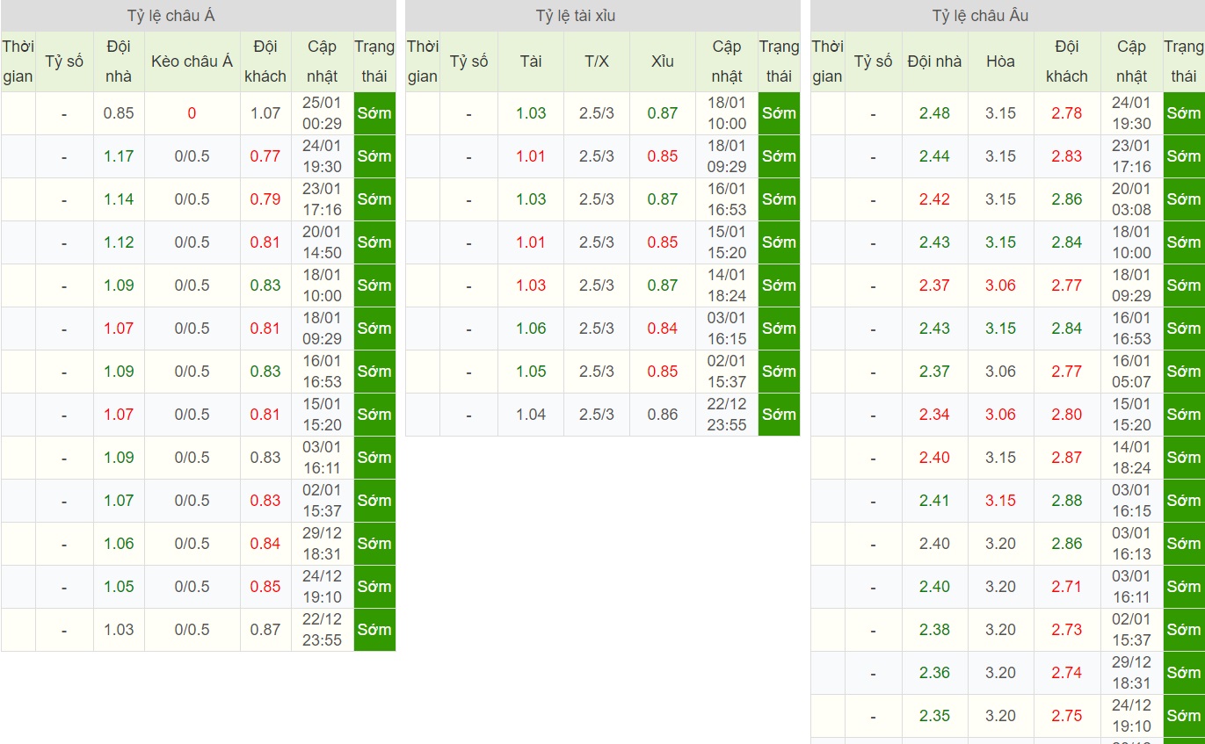This screenshot has width=1205, height=744.
Task: Select away odds 2.78 in châu Âu table
Action: coord(1067,113)
